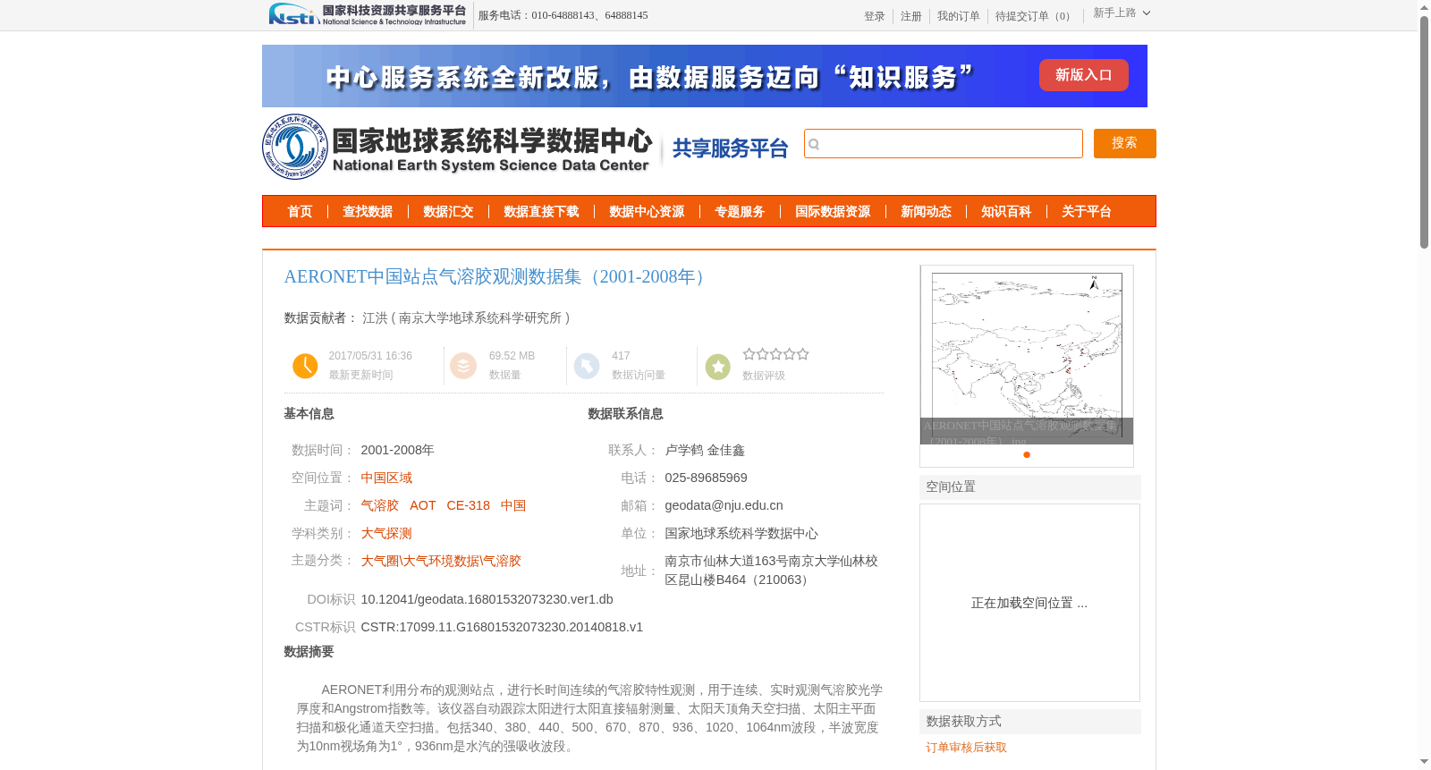Click the dataset map thumbnail image

click(1027, 354)
